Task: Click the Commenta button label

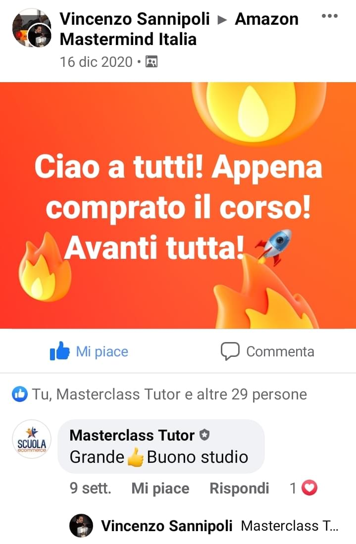Action: tap(280, 351)
